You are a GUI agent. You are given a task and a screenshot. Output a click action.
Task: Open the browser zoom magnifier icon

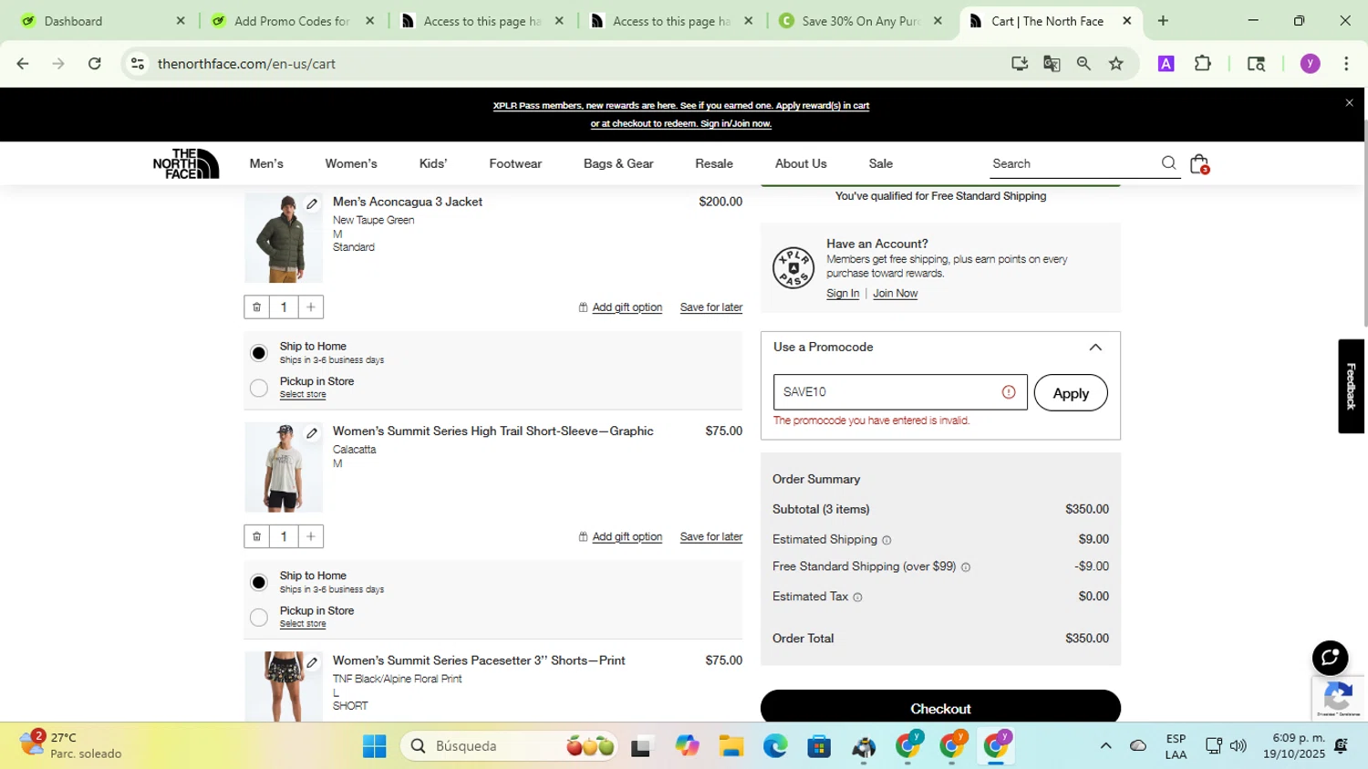(1083, 64)
